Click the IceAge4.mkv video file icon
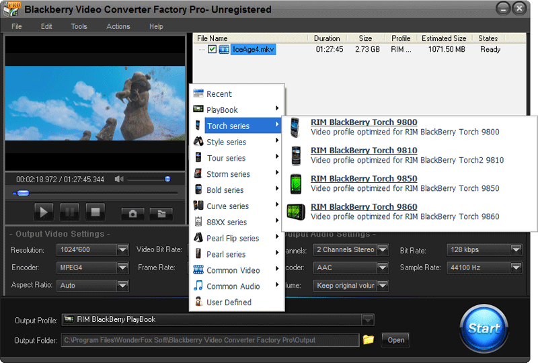 tap(224, 49)
